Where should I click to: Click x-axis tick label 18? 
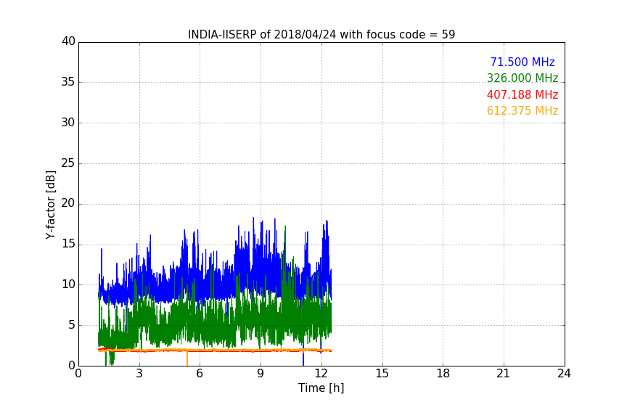[x=443, y=374]
